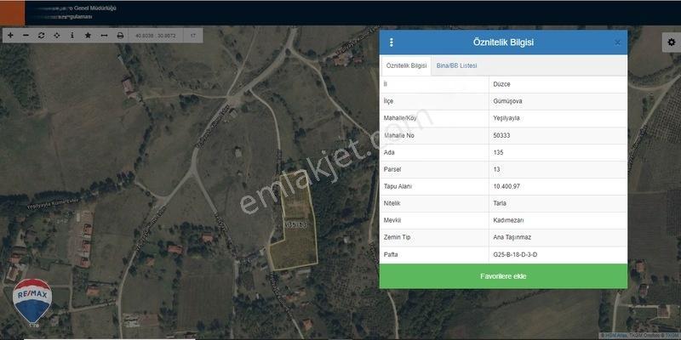
Task: Click the zoom level 17 indicator
Action: 193,36
